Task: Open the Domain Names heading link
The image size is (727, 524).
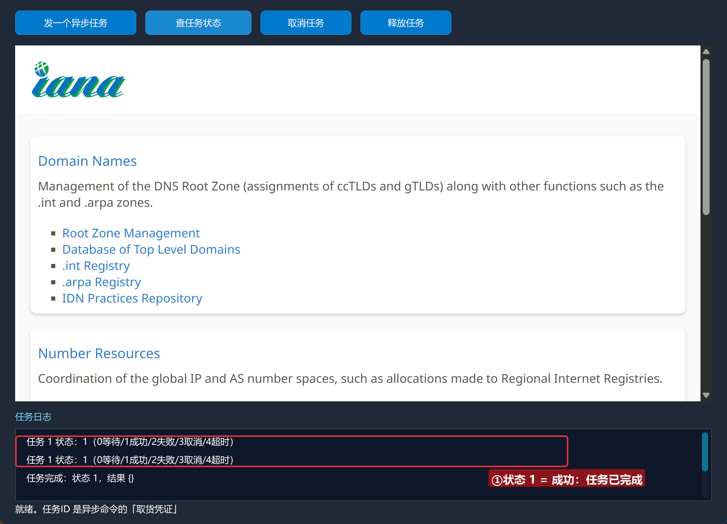Action: point(87,161)
